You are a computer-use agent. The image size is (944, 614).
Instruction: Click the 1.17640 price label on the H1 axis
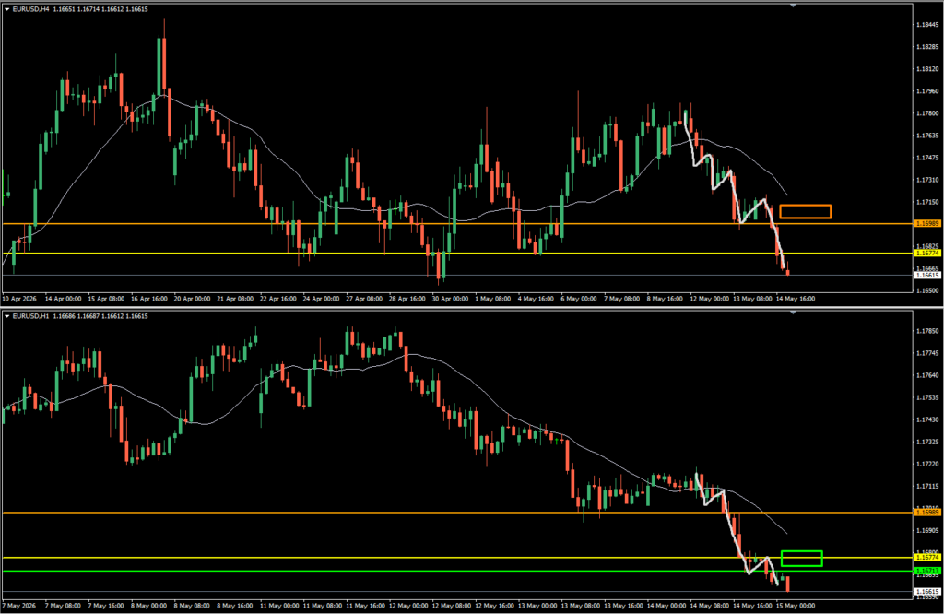(x=927, y=375)
